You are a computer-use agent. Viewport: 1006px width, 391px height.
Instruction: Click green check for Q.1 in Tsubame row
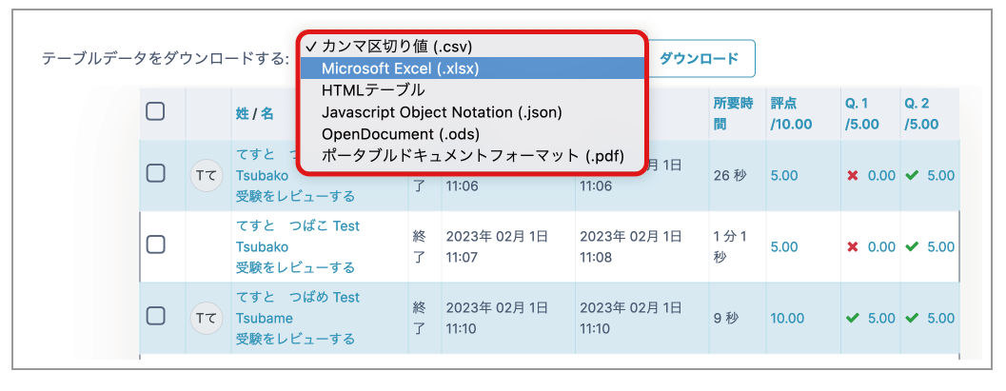853,318
